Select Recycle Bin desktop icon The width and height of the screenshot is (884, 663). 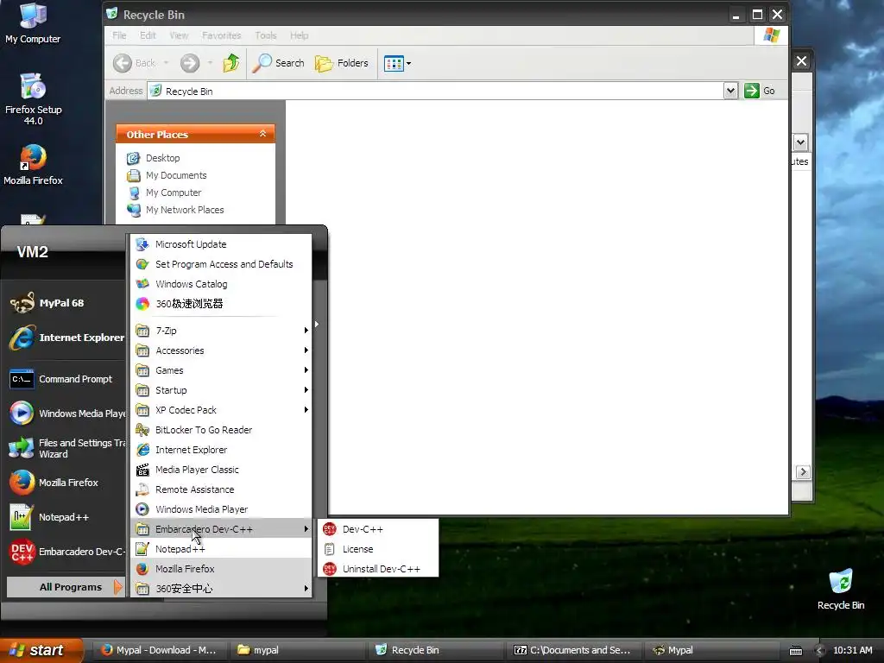pyautogui.click(x=841, y=589)
